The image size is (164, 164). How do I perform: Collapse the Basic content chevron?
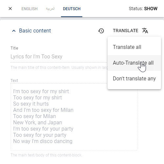(14, 31)
